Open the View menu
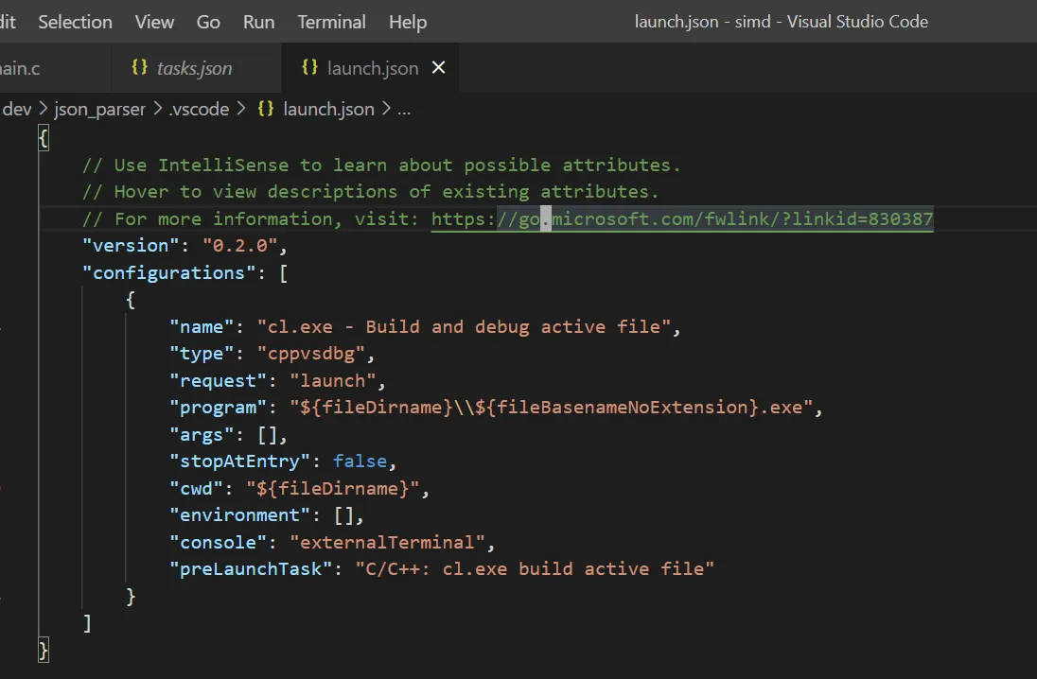The width and height of the screenshot is (1037, 679). tap(154, 22)
